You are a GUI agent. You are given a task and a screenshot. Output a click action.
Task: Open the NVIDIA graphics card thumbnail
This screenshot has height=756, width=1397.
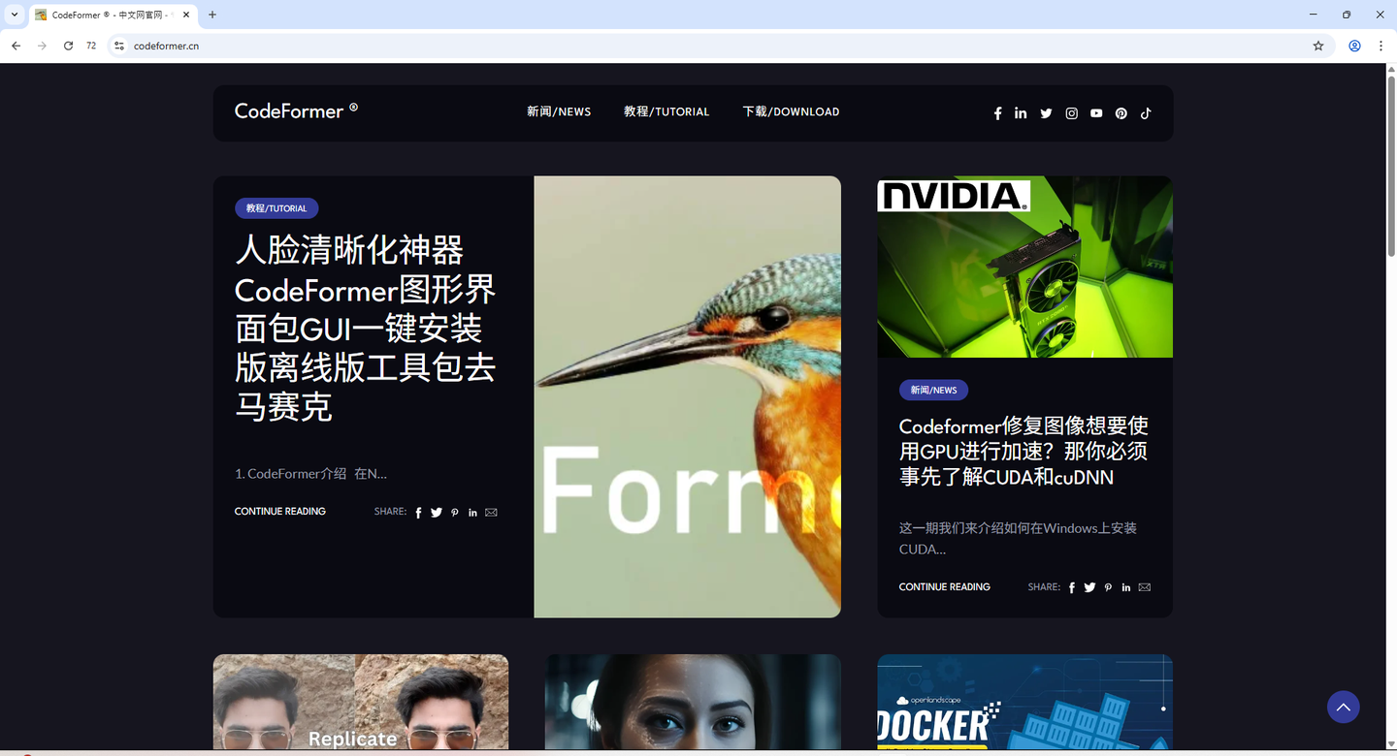coord(1024,267)
